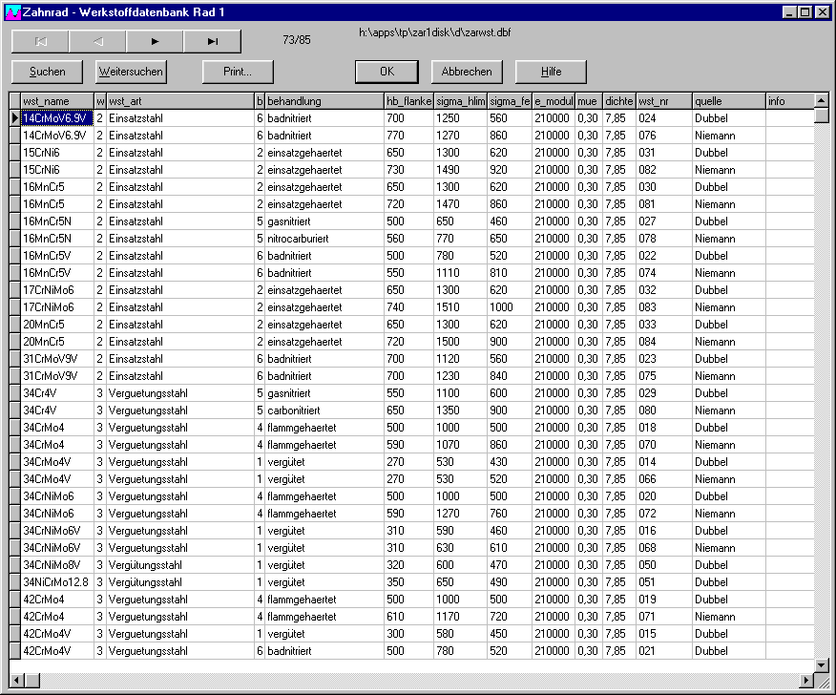
Task: Click wst_nr cell 078
Action: coord(664,239)
